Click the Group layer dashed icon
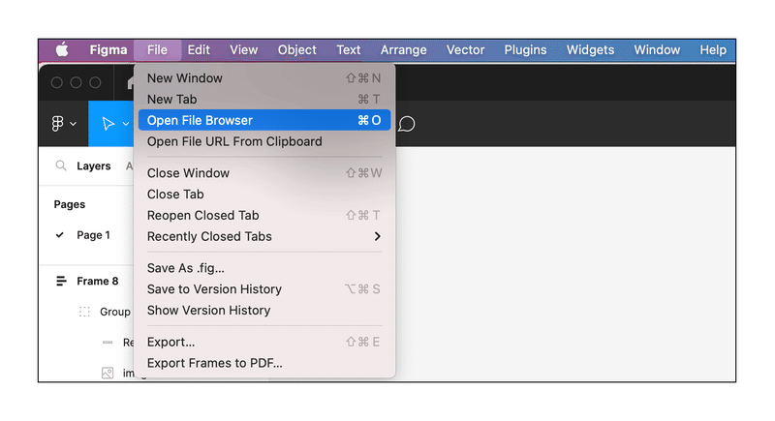The image size is (775, 421). [84, 312]
